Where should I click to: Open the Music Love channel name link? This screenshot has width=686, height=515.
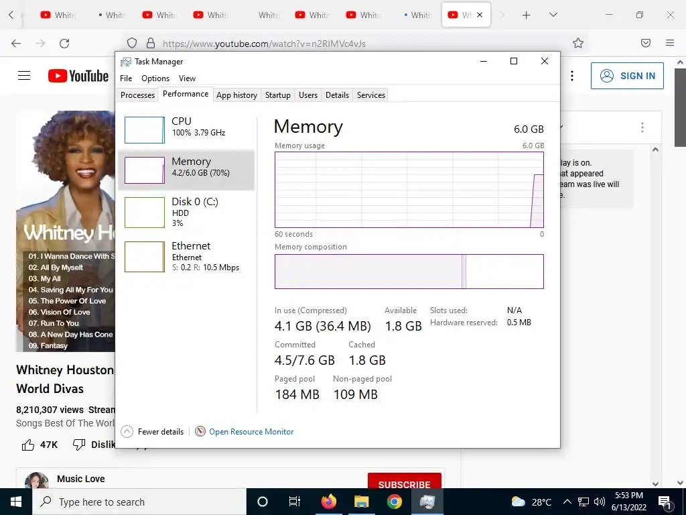click(x=81, y=479)
